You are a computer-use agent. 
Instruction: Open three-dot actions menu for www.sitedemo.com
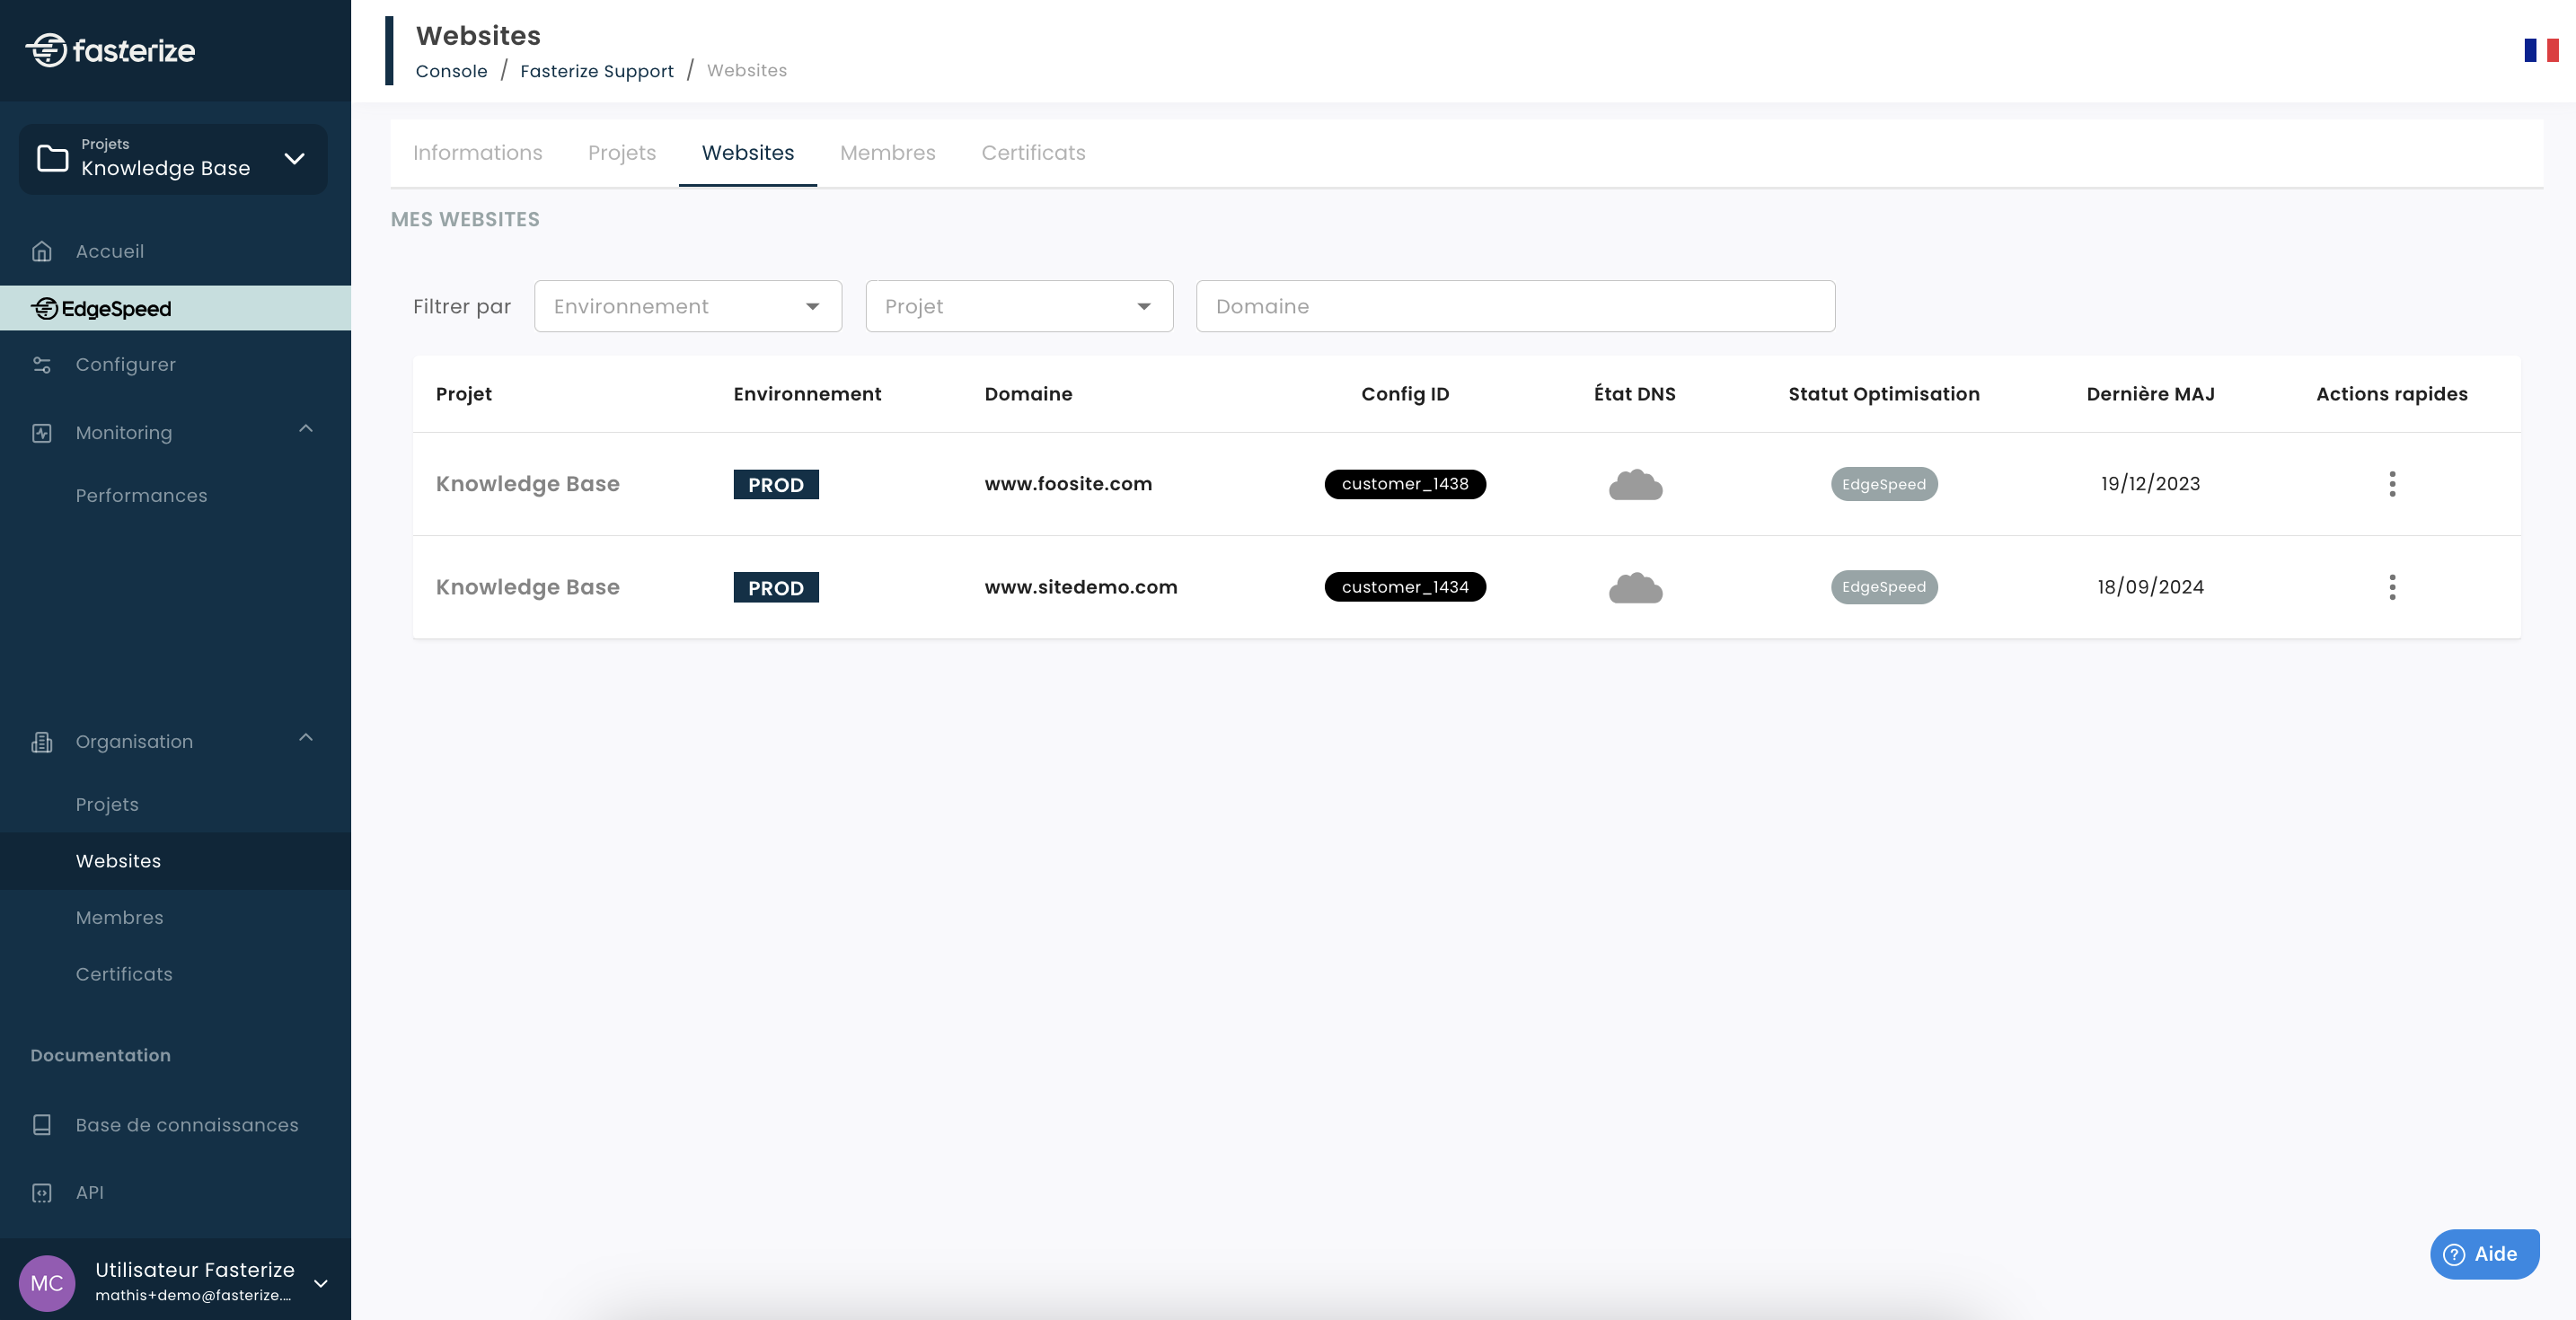pyautogui.click(x=2391, y=587)
